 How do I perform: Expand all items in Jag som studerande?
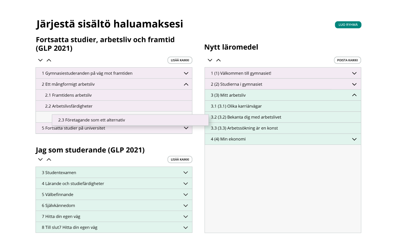40,160
